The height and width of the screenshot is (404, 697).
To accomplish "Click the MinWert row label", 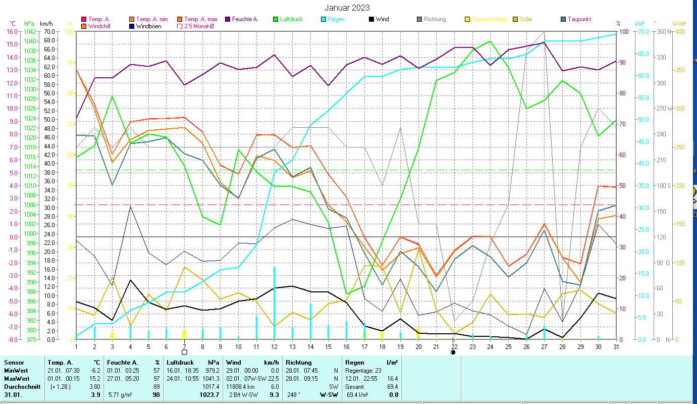I will click(x=16, y=371).
